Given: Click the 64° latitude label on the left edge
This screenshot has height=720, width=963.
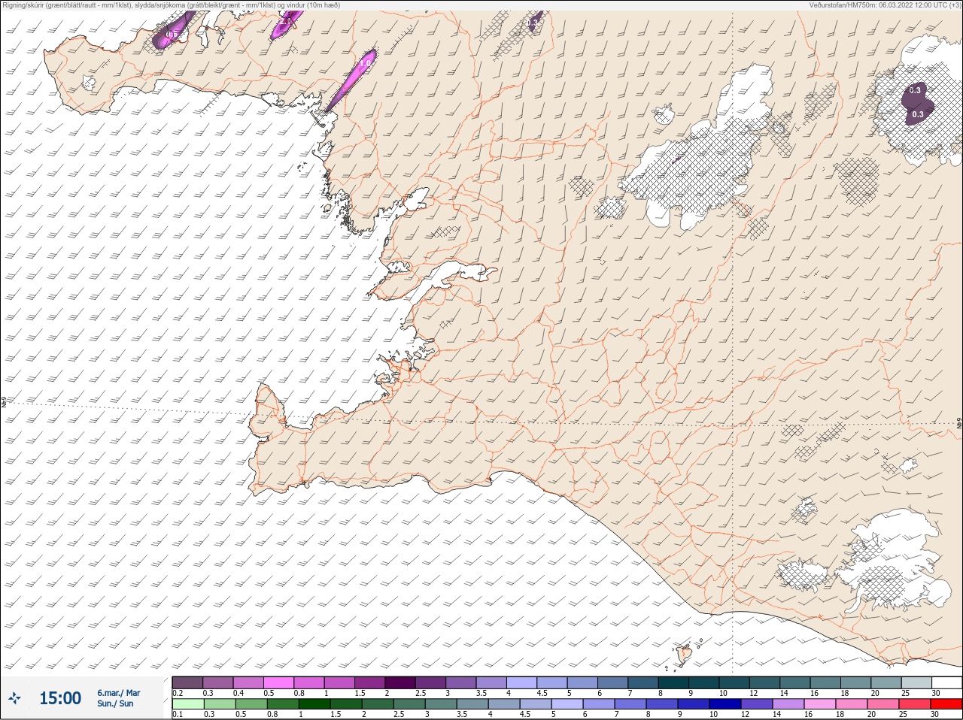Looking at the screenshot, I should pos(3,402).
